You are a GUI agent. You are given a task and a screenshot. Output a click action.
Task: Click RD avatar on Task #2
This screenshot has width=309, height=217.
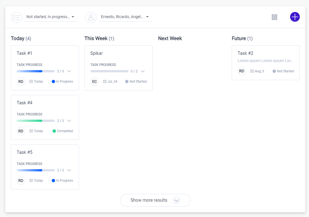click(242, 71)
